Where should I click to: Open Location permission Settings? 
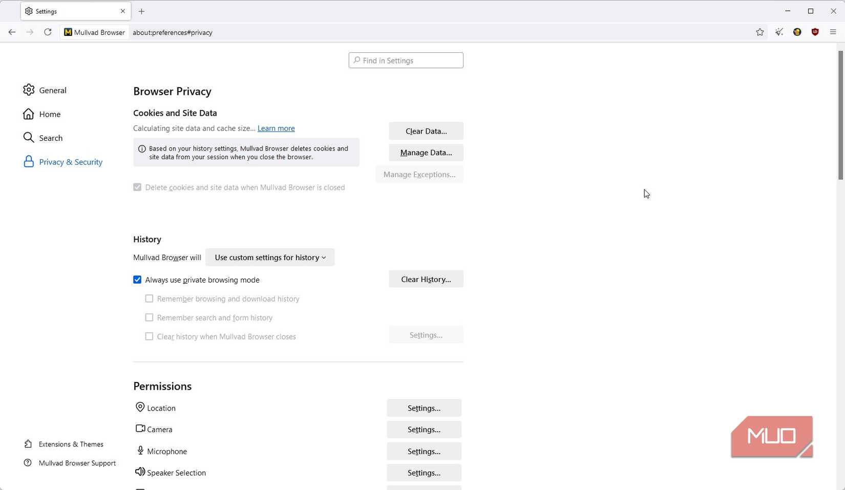(x=424, y=408)
